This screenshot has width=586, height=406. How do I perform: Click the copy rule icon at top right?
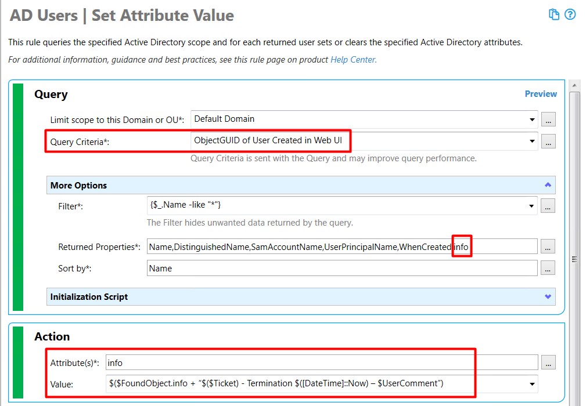[x=553, y=14]
